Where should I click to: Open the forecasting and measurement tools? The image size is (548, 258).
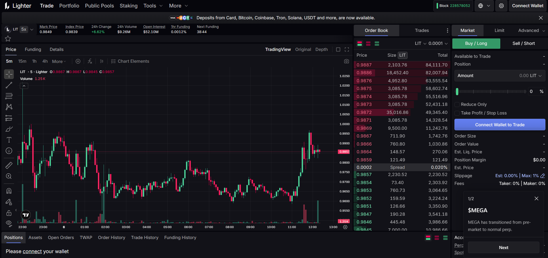[x=9, y=118]
